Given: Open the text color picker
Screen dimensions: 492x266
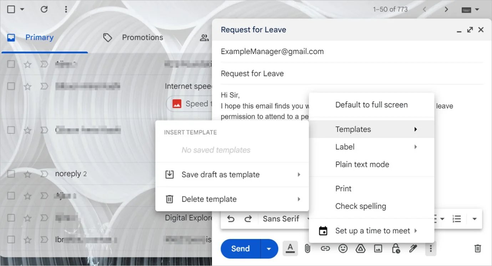Looking at the screenshot, I should tap(290, 248).
